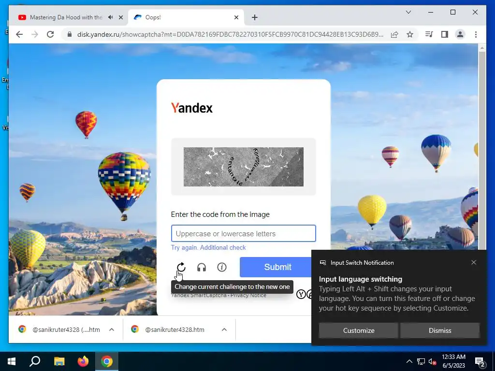The image size is (495, 371).
Task: Mute the audio on YouTube tab
Action: (x=111, y=17)
